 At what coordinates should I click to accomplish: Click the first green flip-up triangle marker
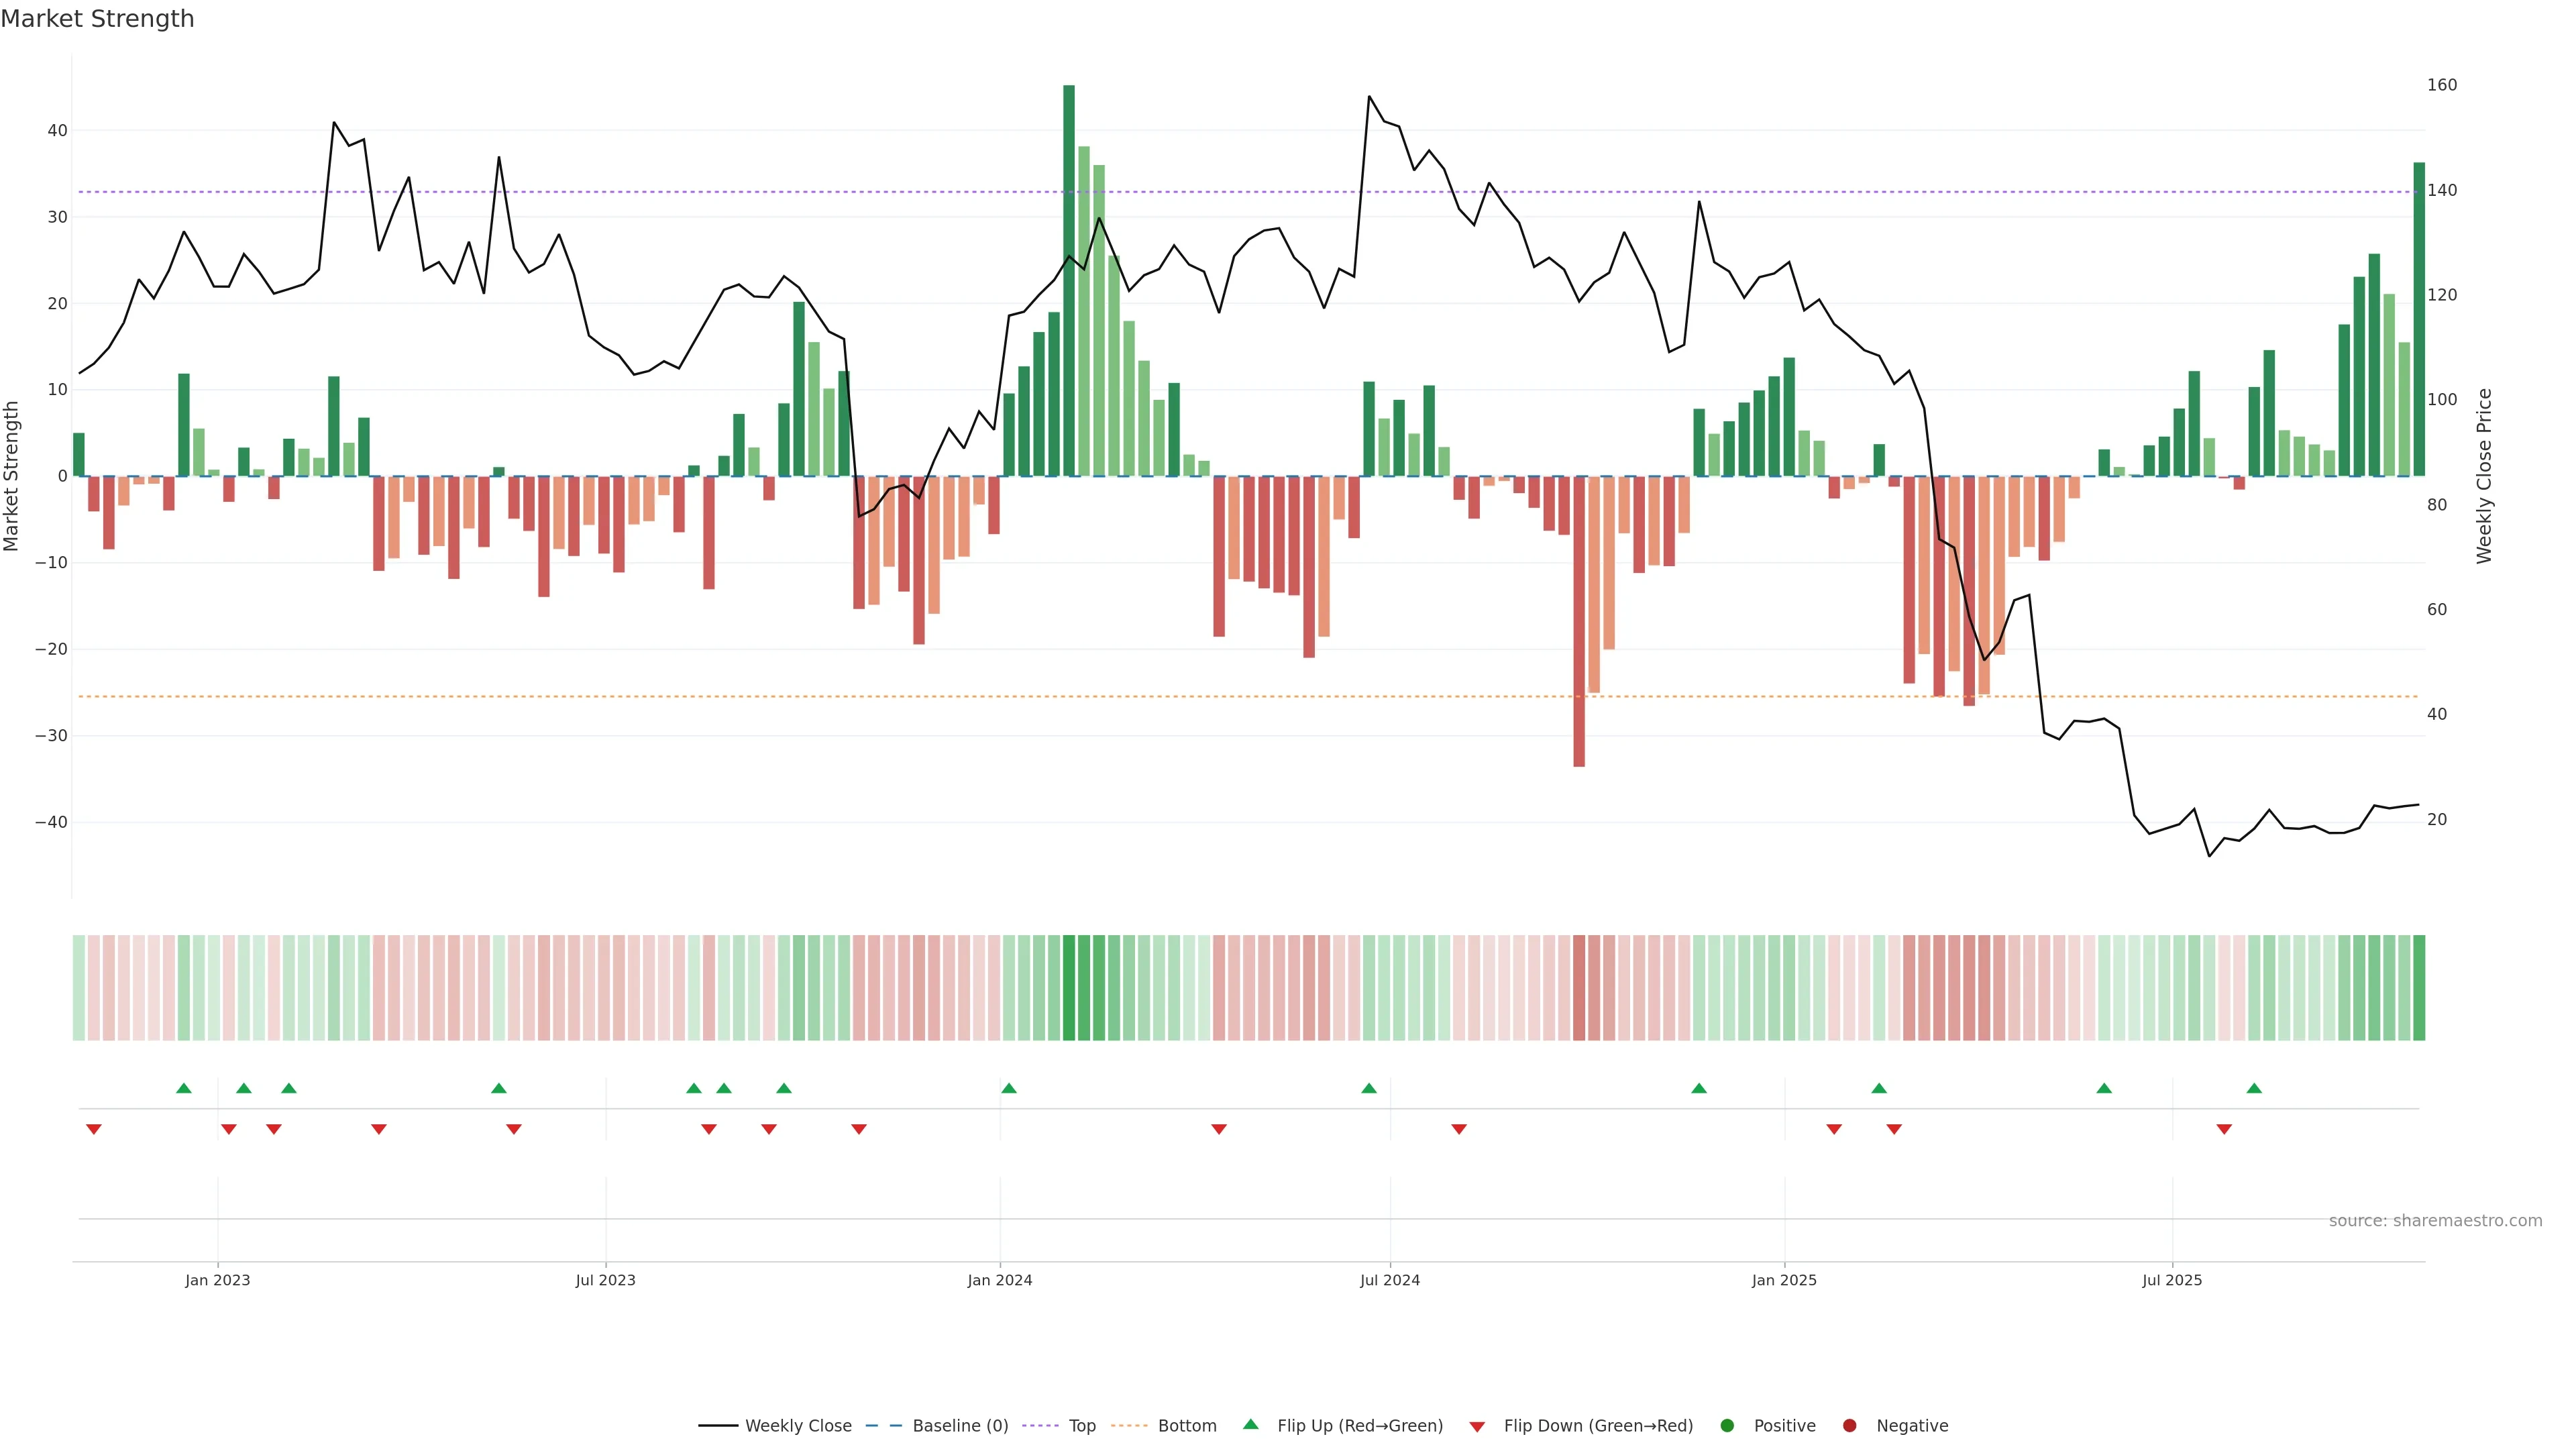(x=184, y=1088)
